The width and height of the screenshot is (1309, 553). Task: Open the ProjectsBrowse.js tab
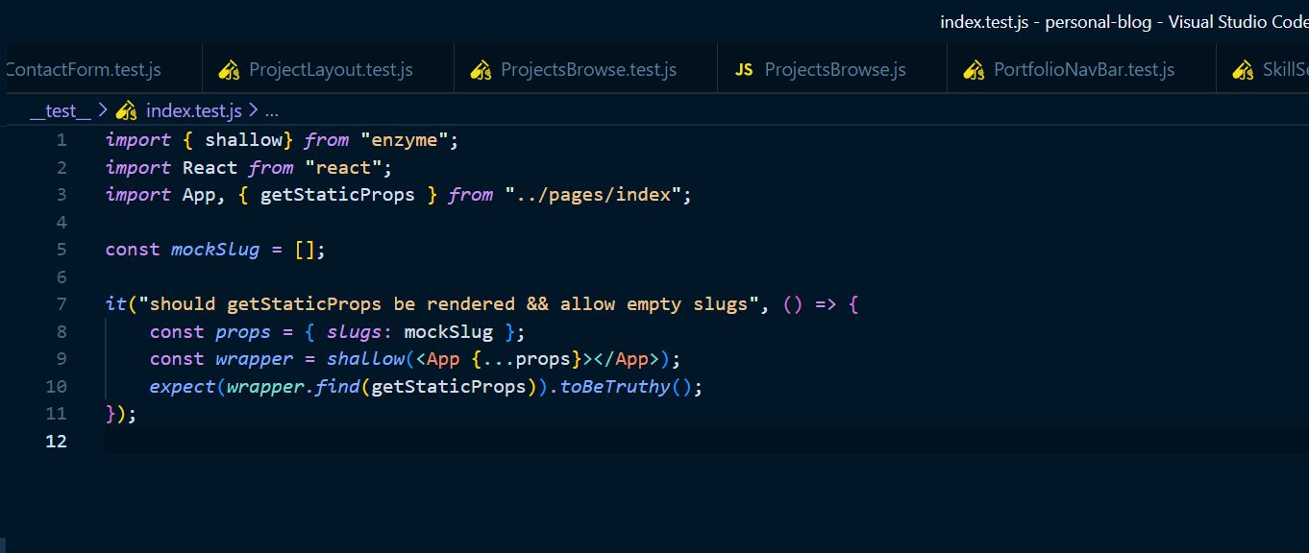click(x=834, y=70)
